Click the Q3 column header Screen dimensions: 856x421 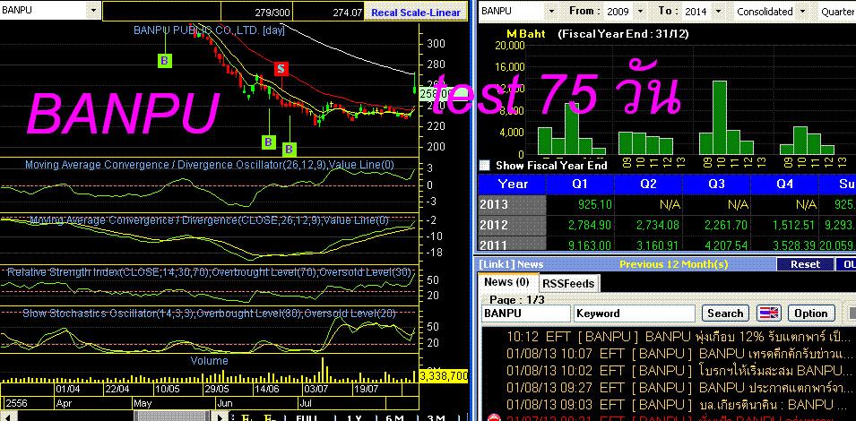(x=717, y=184)
